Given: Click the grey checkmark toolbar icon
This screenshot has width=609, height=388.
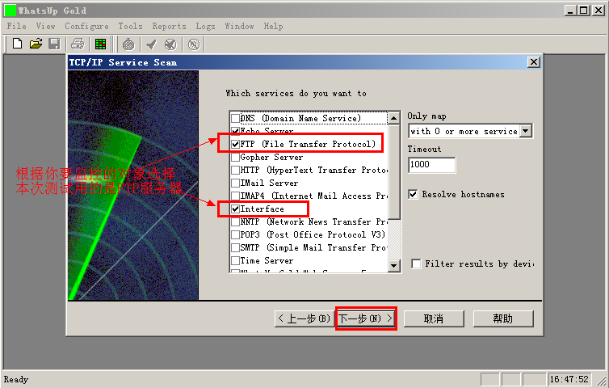Looking at the screenshot, I should coord(151,44).
